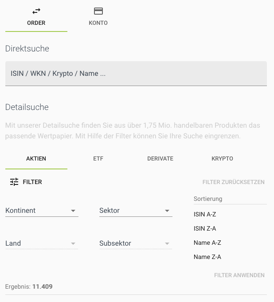The image size is (274, 302).
Task: Sort by Name A-Z
Action: (x=207, y=243)
